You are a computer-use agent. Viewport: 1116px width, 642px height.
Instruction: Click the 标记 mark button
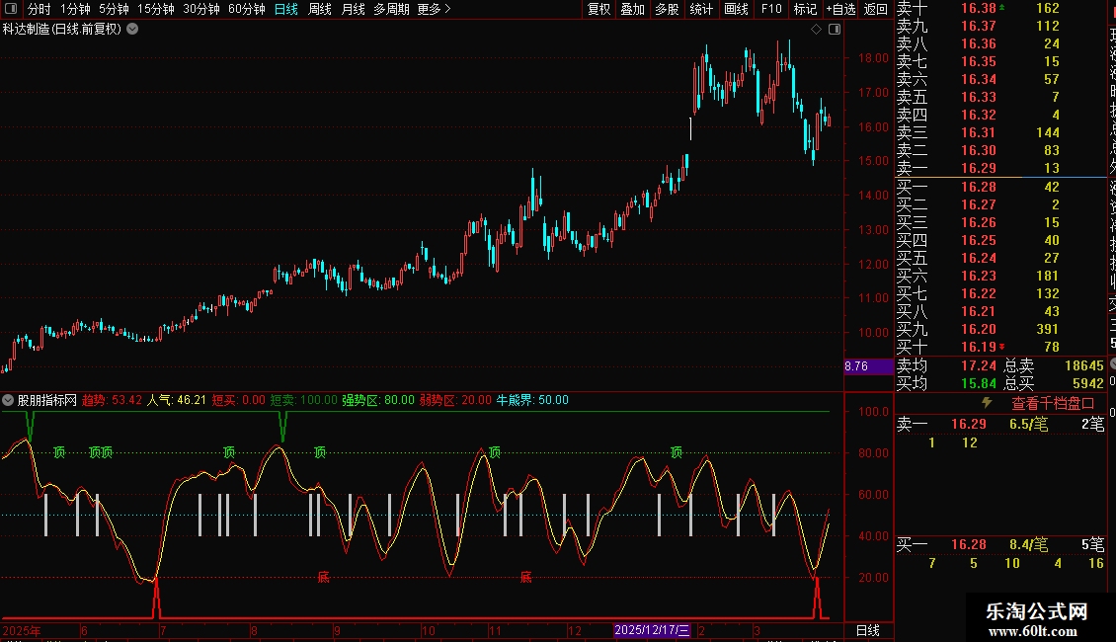pos(805,9)
